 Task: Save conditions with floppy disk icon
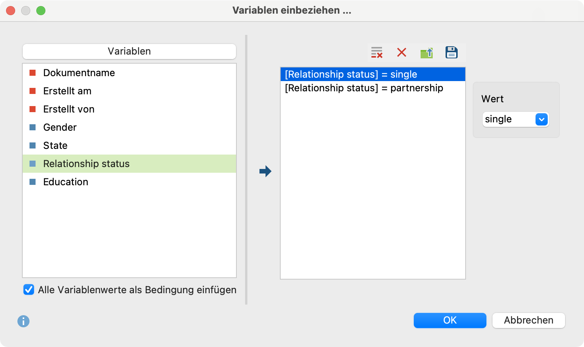[452, 52]
